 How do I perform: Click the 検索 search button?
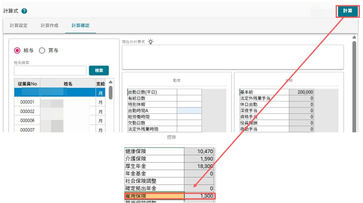[x=99, y=70]
